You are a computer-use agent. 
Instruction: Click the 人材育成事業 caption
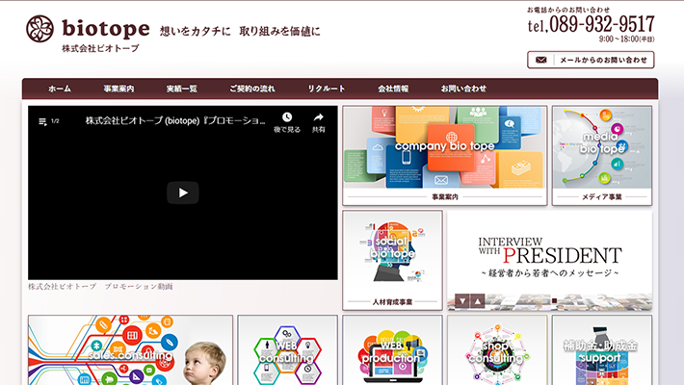click(x=392, y=301)
